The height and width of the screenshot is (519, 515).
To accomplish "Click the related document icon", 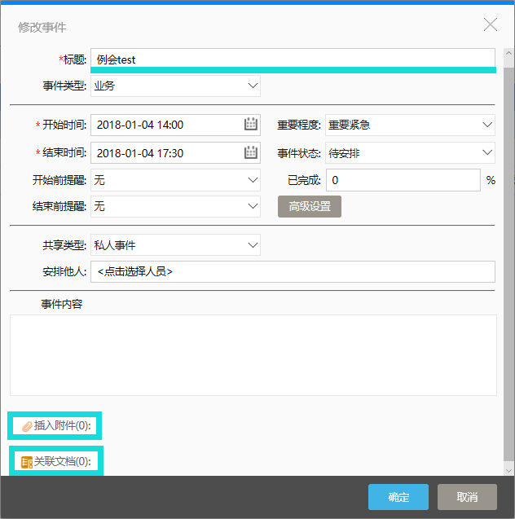I will 26,462.
